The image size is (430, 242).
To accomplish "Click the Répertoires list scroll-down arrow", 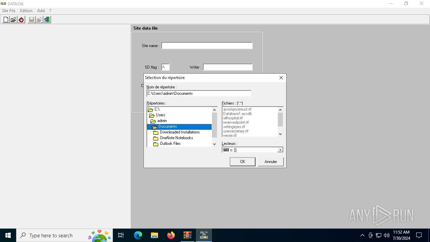I will 215,144.
